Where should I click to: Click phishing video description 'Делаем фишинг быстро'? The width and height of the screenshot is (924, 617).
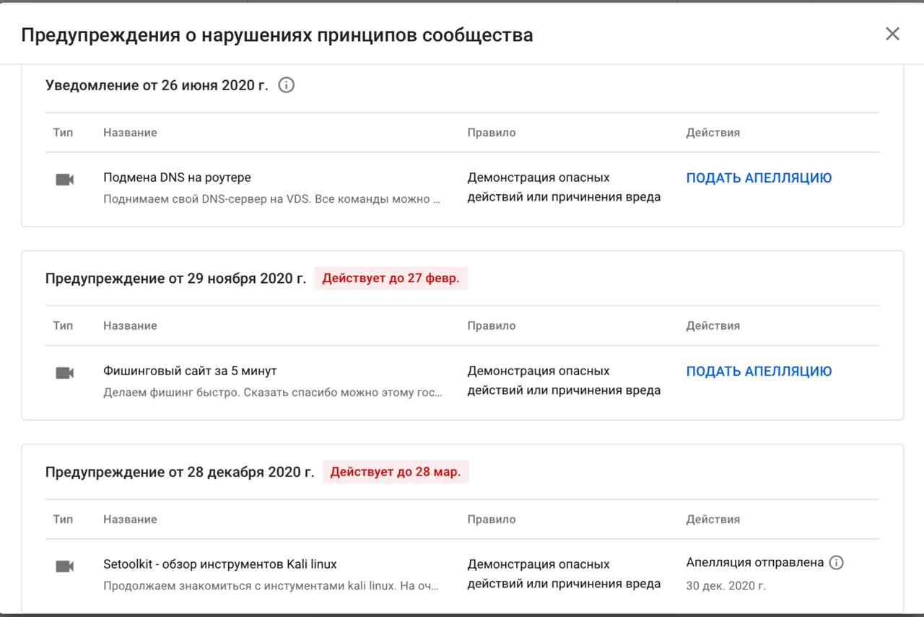tap(272, 393)
